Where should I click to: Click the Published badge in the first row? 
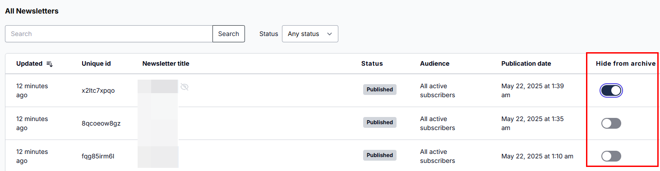(x=380, y=90)
